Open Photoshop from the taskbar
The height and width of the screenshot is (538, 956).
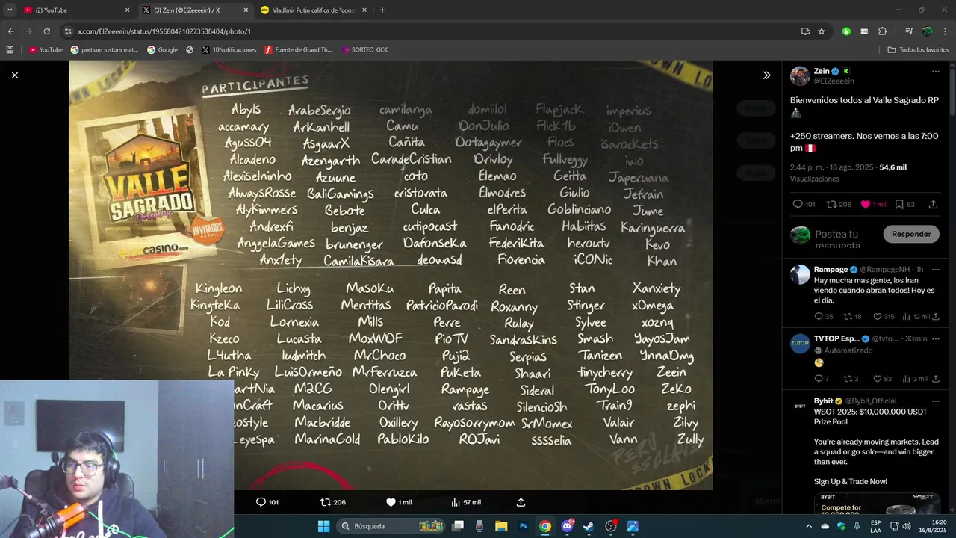pos(524,526)
